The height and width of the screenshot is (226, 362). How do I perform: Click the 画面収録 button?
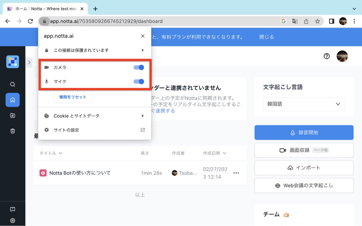[304, 150]
